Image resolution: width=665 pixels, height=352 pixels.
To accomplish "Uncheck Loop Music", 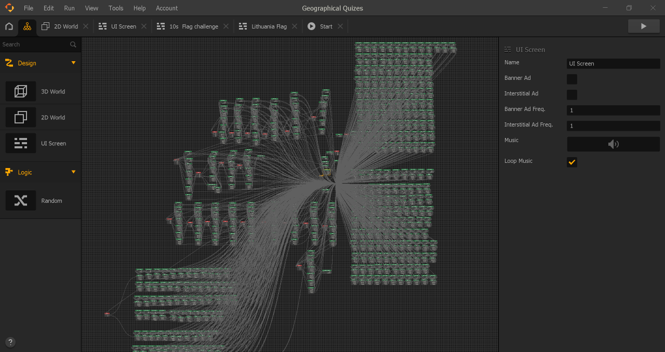I will click(571, 162).
